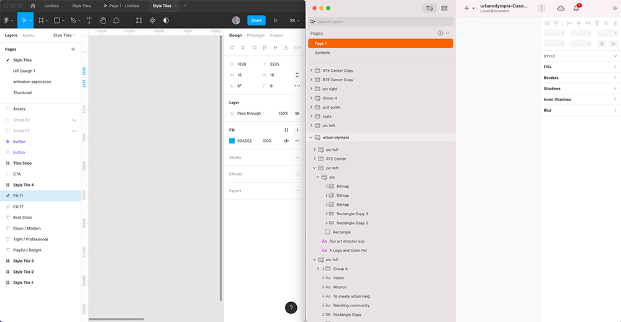The width and height of the screenshot is (621, 322).
Task: Collapse the urban olympia artboard
Action: pos(311,138)
